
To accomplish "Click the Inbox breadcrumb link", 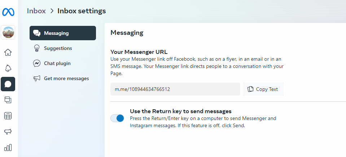I will coord(36,11).
